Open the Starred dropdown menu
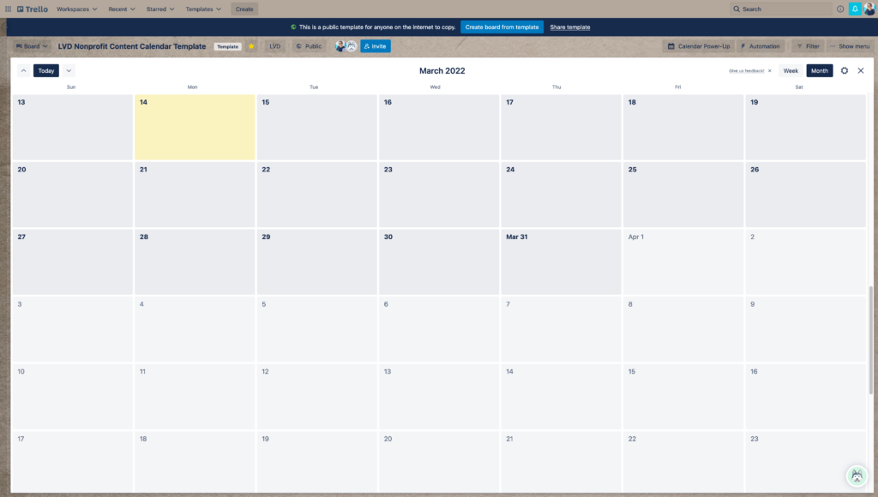 pos(160,9)
